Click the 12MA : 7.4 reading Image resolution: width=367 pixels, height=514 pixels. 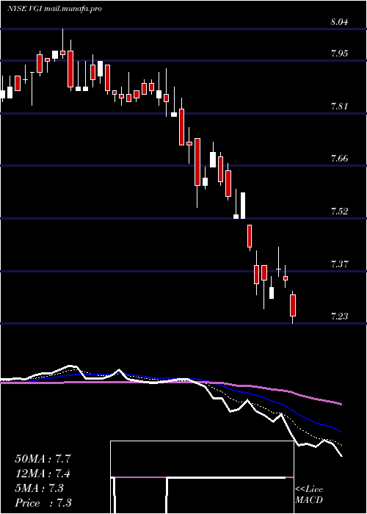43,474
